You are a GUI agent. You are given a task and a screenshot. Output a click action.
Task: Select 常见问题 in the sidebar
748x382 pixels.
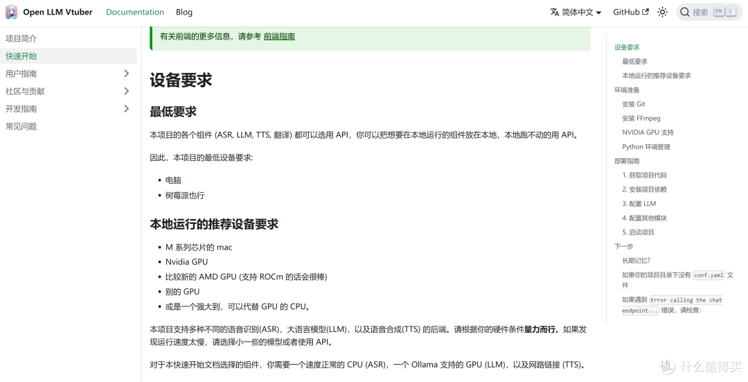tap(21, 126)
